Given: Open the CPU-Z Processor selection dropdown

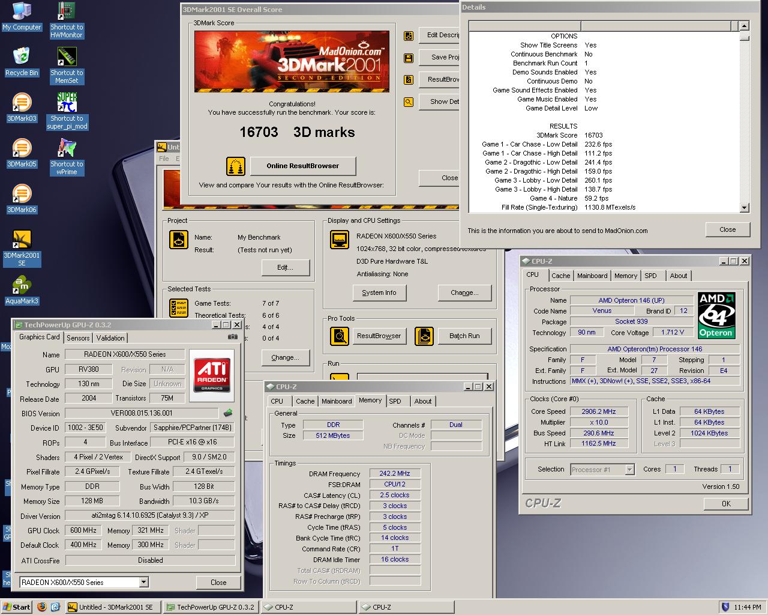Looking at the screenshot, I should [x=629, y=470].
